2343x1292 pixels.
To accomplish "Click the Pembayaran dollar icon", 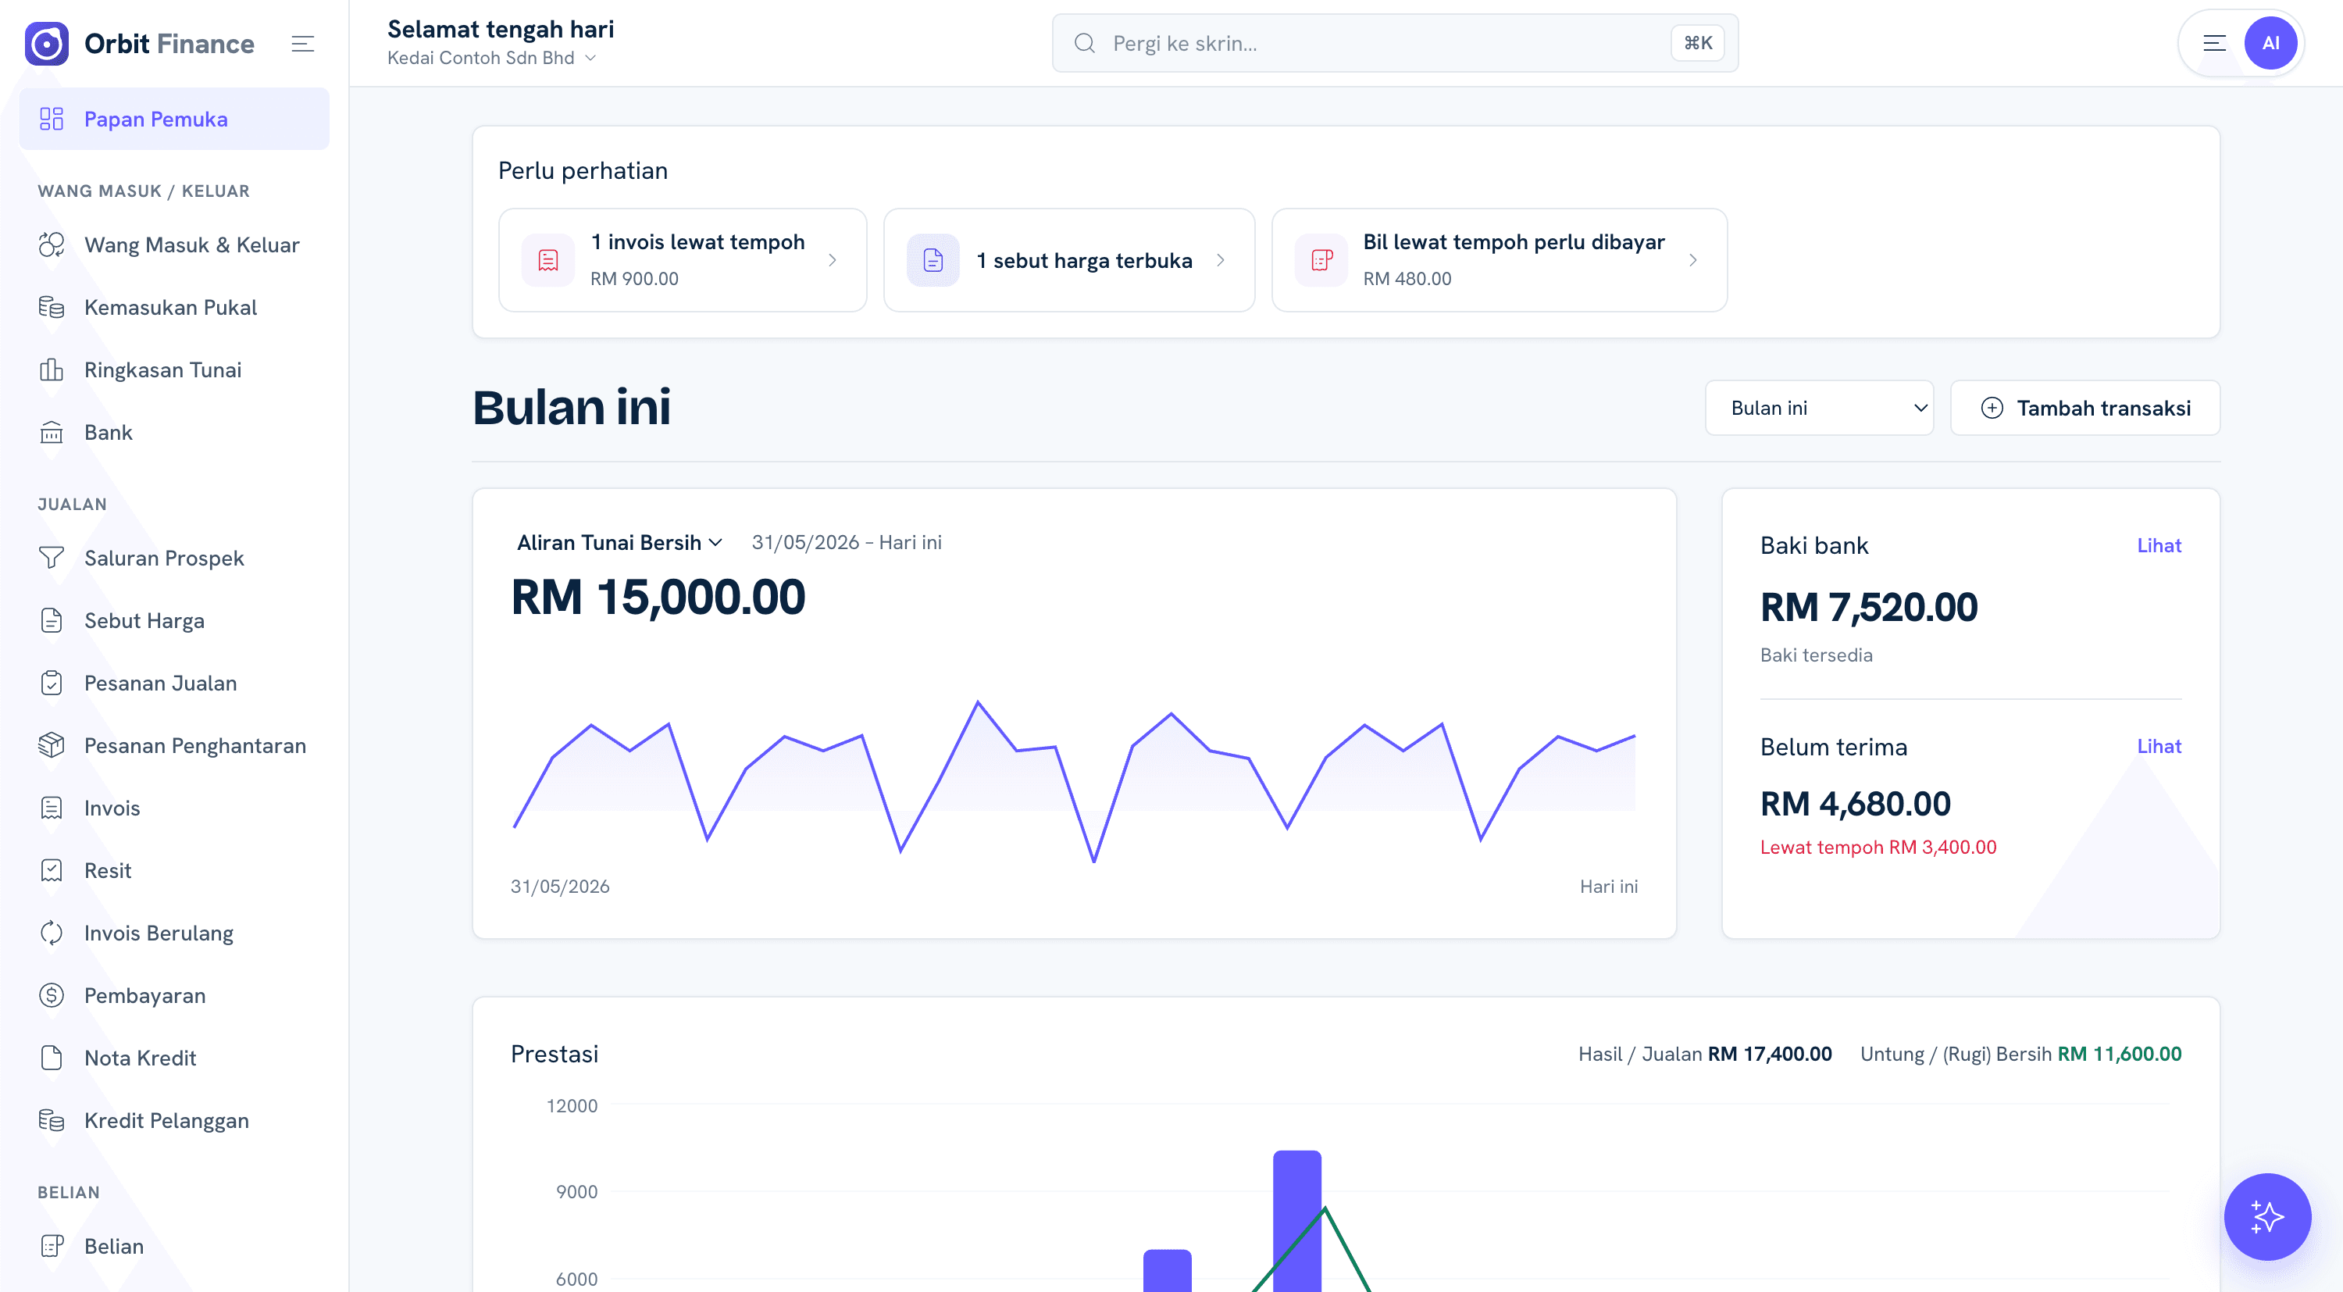I will coord(52,996).
